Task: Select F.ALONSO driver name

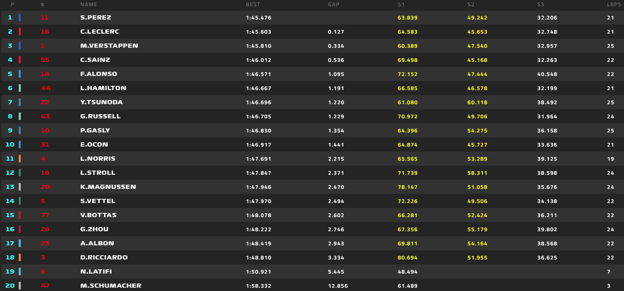Action: click(x=99, y=74)
